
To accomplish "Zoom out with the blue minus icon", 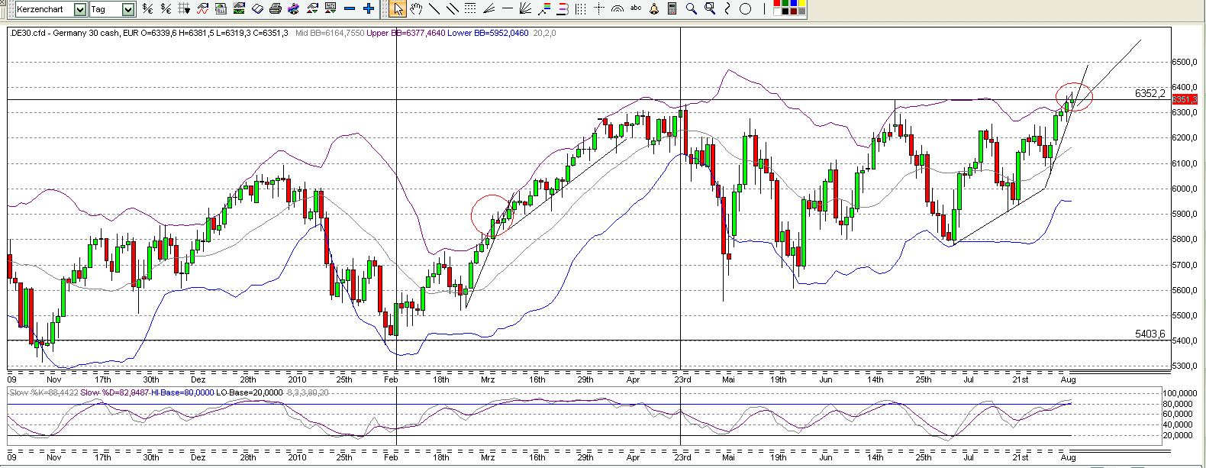I will tap(350, 8).
